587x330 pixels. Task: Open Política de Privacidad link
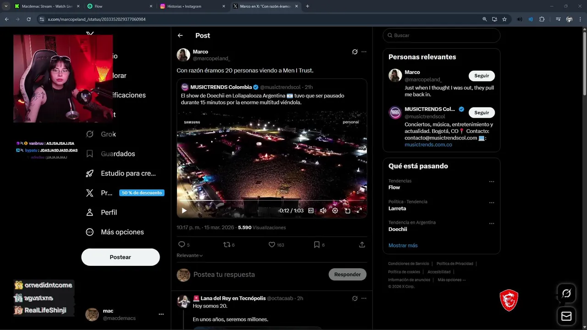[454, 264]
